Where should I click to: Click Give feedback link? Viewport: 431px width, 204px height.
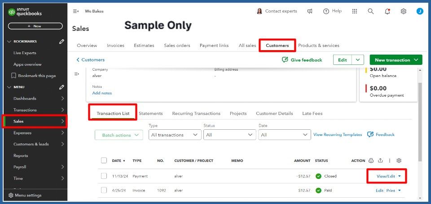pyautogui.click(x=302, y=60)
